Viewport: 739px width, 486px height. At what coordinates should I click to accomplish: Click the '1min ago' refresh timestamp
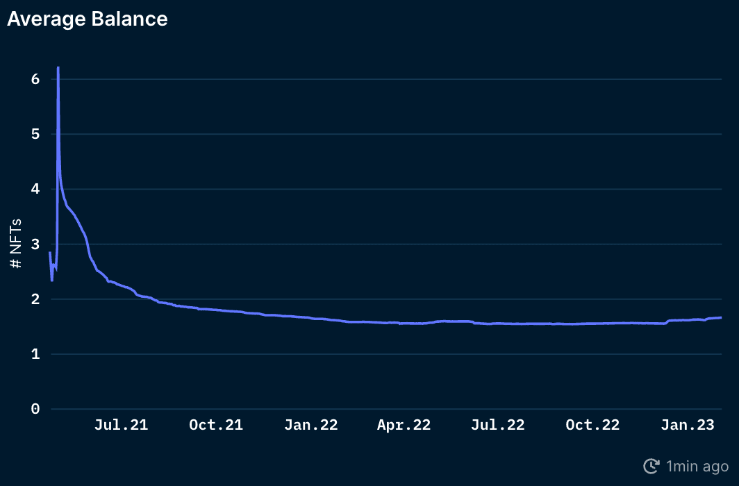(697, 467)
